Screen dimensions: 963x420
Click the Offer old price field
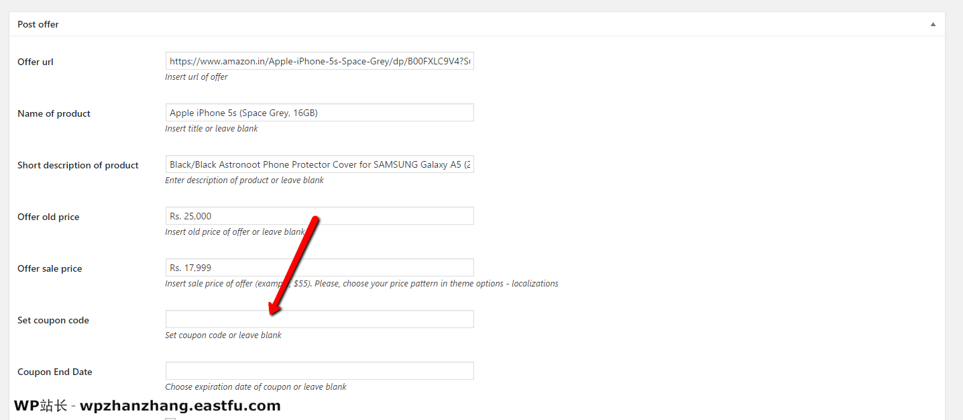click(x=319, y=216)
